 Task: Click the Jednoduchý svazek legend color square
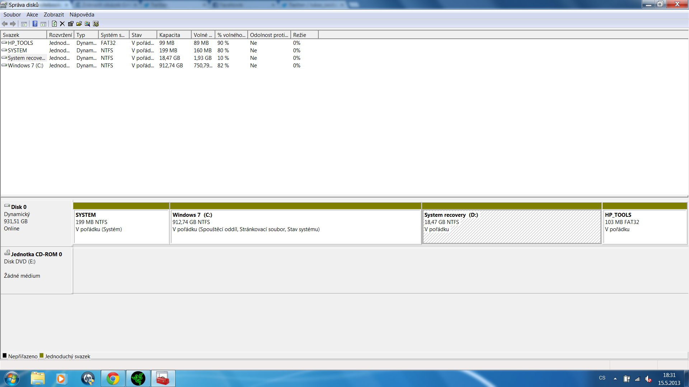tap(42, 355)
